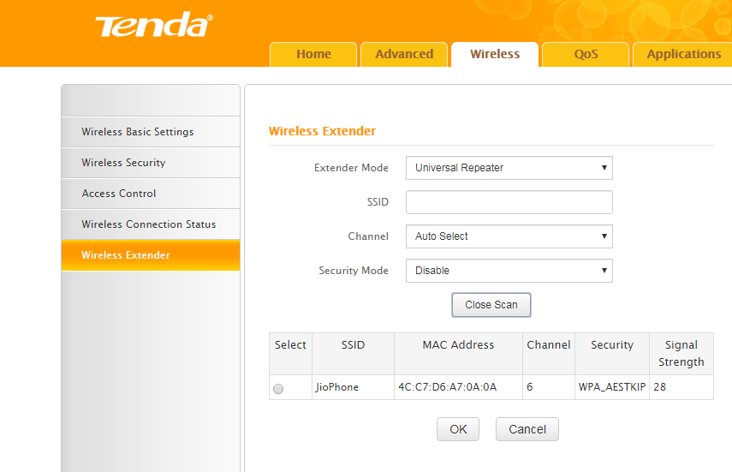This screenshot has width=732, height=472.
Task: Click MAC address 4C:C7:D6:A7:0A:0A
Action: tap(458, 387)
